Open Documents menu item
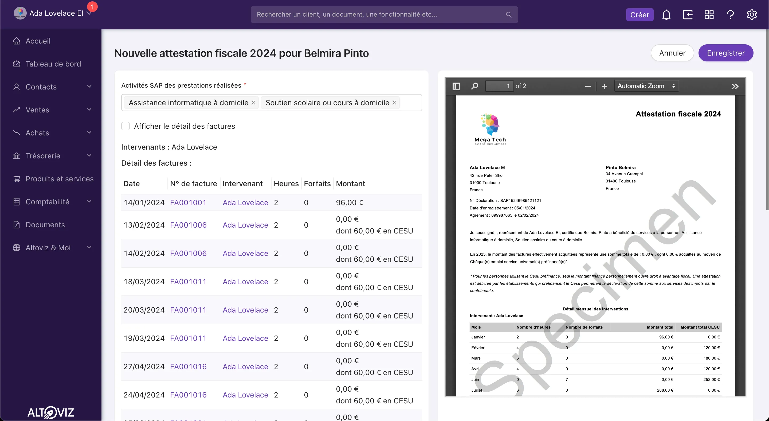 pos(45,225)
